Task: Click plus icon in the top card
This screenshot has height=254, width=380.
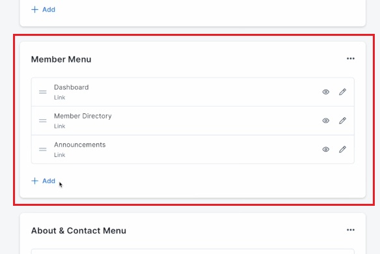Action: point(34,10)
